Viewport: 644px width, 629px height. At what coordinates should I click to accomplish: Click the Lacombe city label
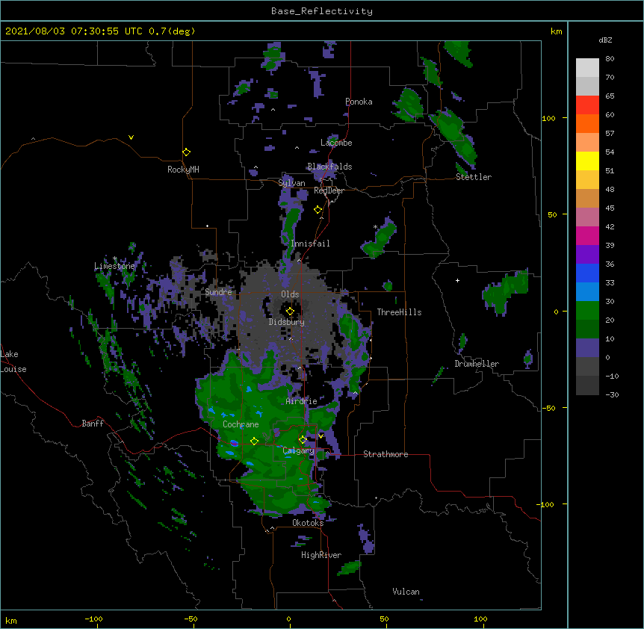coord(336,143)
